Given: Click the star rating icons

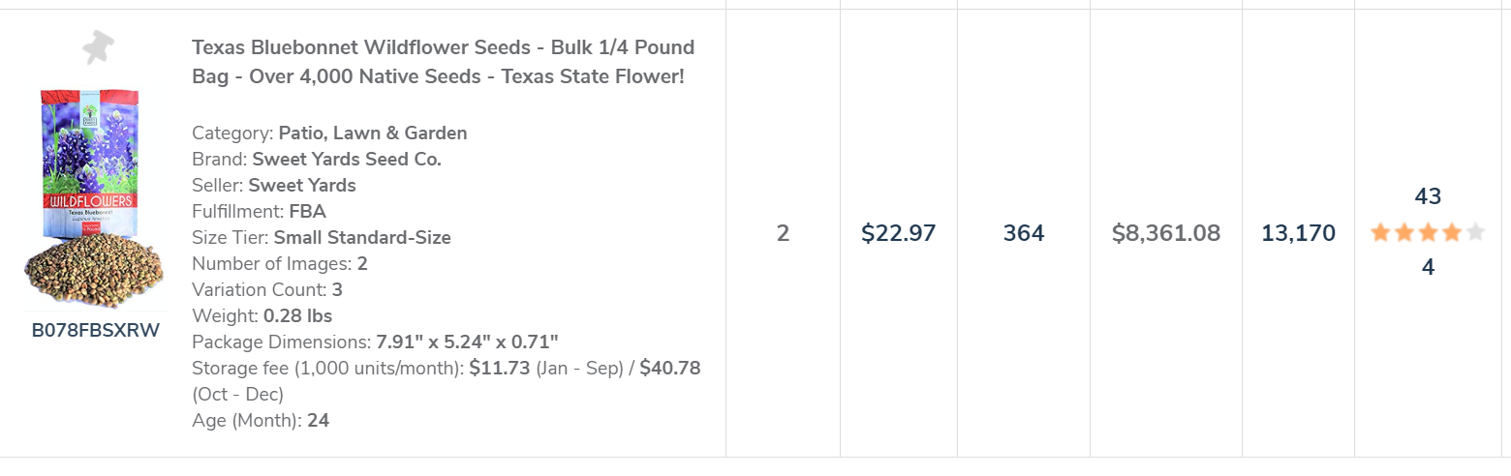Looking at the screenshot, I should pyautogui.click(x=1427, y=232).
